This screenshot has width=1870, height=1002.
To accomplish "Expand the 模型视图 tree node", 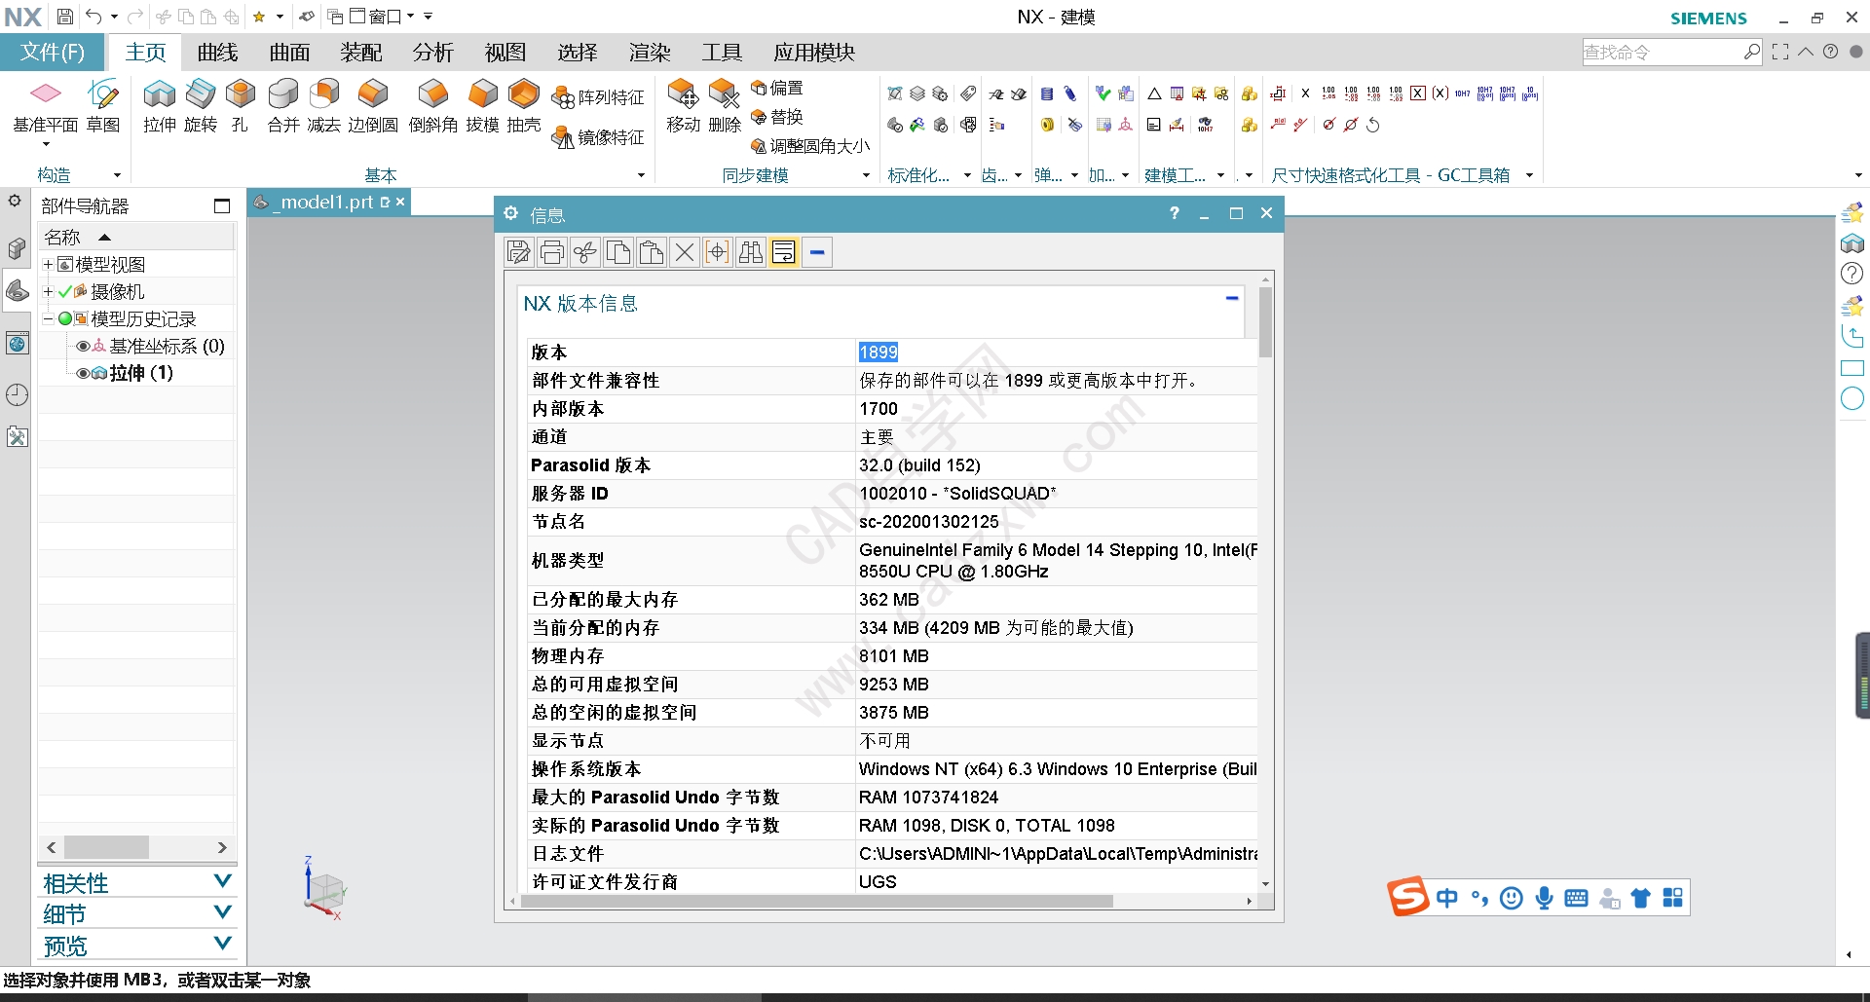I will click(48, 265).
